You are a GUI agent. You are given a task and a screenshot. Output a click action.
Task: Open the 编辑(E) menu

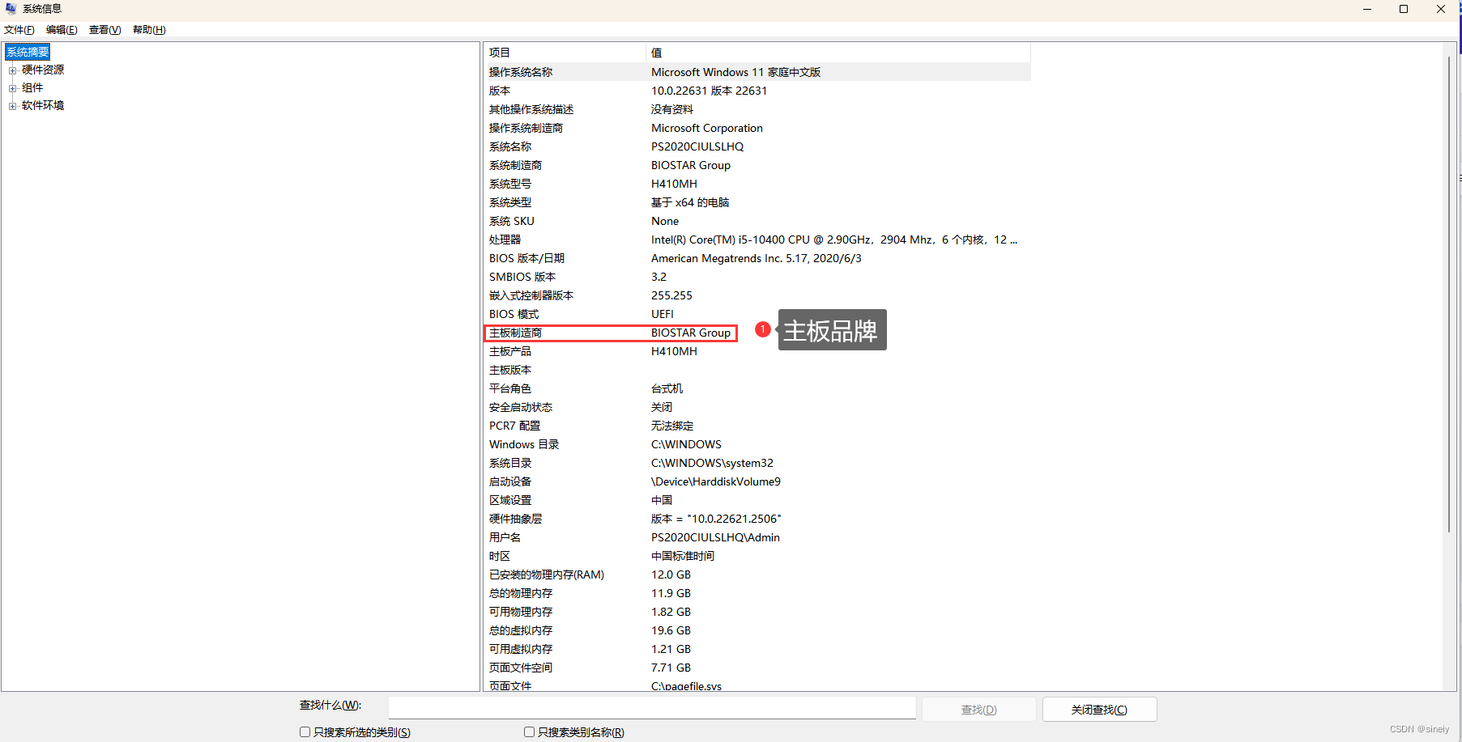pos(62,30)
